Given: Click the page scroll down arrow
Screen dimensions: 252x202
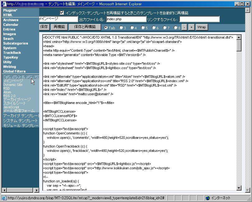Looking at the screenshot, I should [248, 190].
